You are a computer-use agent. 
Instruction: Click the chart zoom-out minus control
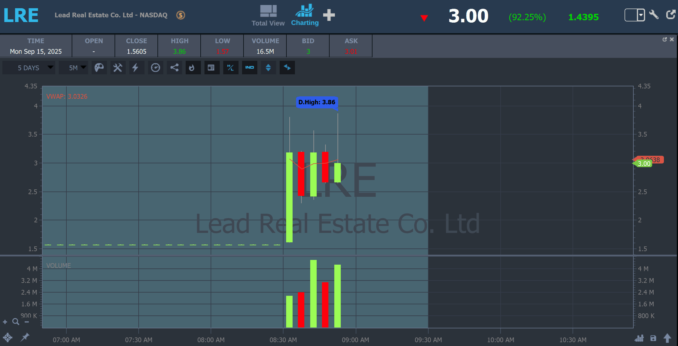[27, 322]
